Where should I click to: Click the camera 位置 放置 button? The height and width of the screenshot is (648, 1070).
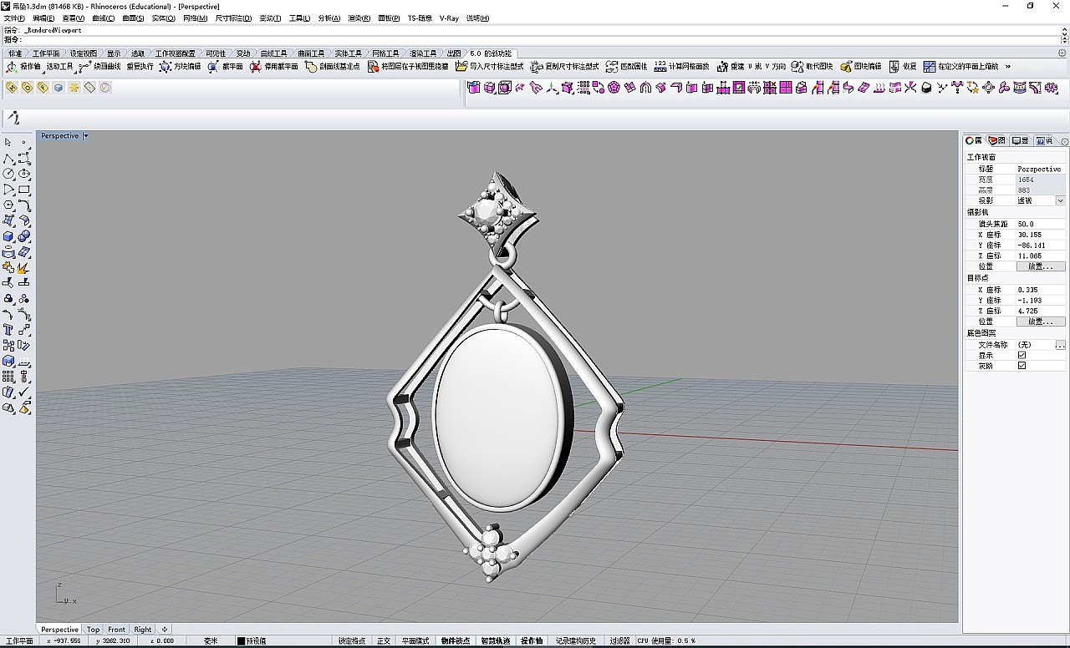click(1040, 266)
